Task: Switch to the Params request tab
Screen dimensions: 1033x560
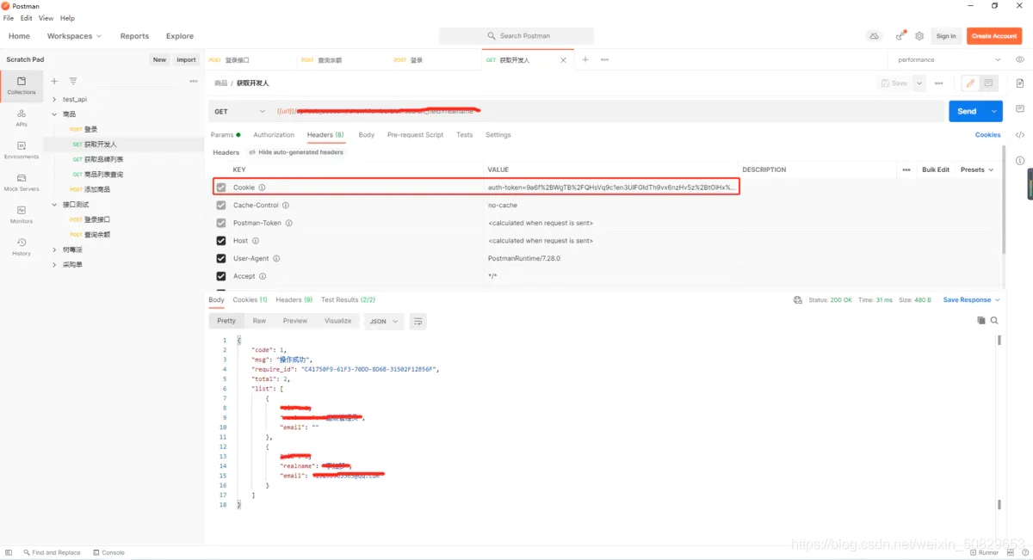Action: point(225,135)
